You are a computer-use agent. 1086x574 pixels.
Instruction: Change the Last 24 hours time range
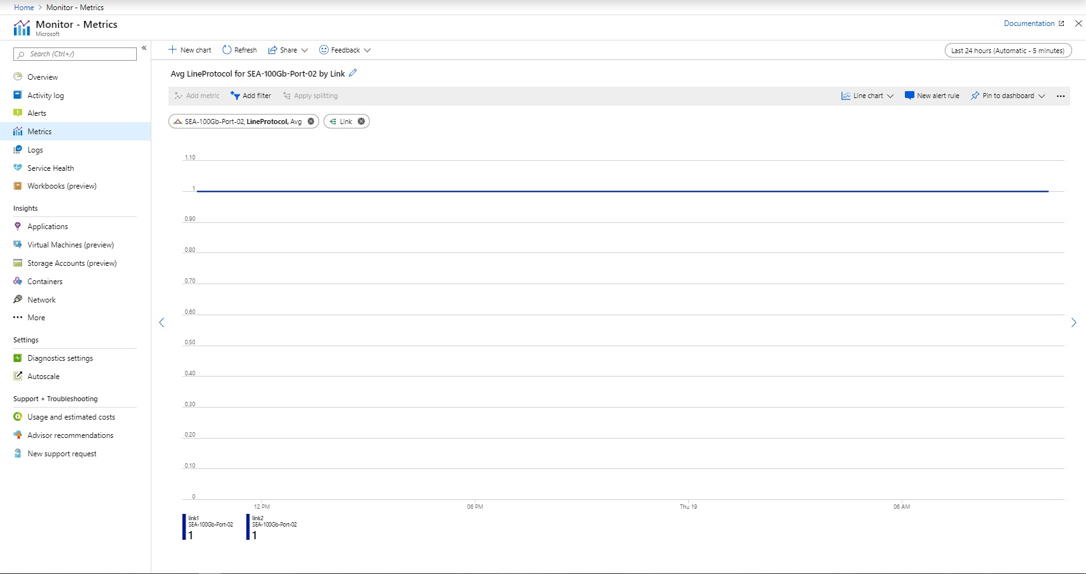(x=1008, y=50)
